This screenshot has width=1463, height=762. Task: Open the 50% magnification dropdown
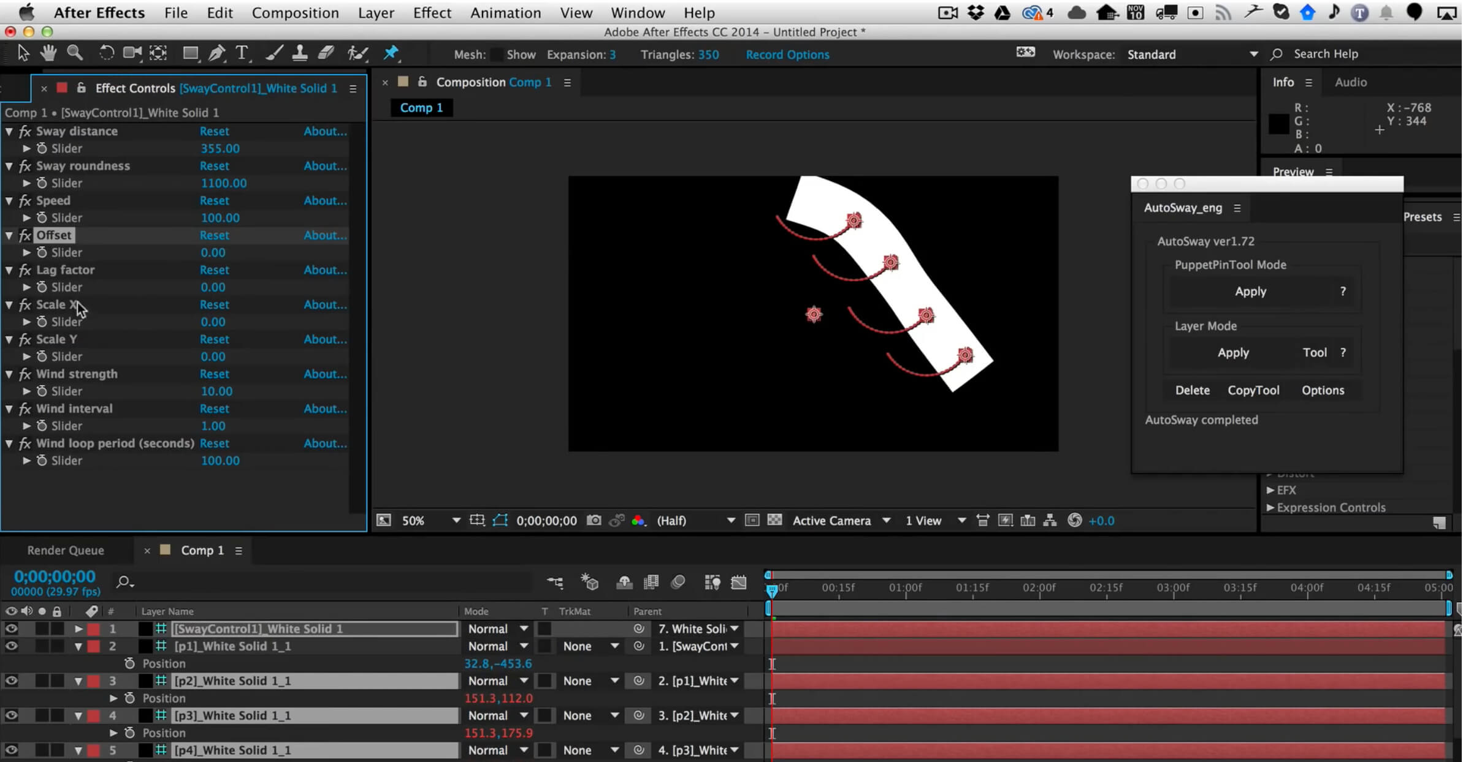tap(430, 521)
